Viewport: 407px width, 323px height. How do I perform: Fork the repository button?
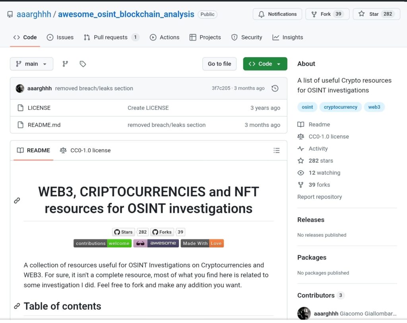(x=328, y=14)
